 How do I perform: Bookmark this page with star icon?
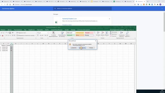[135, 5]
